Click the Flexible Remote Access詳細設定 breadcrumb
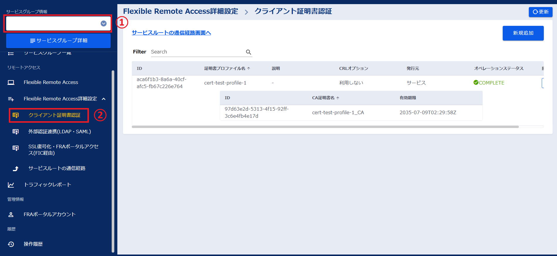Viewport: 557px width, 256px height. click(180, 11)
